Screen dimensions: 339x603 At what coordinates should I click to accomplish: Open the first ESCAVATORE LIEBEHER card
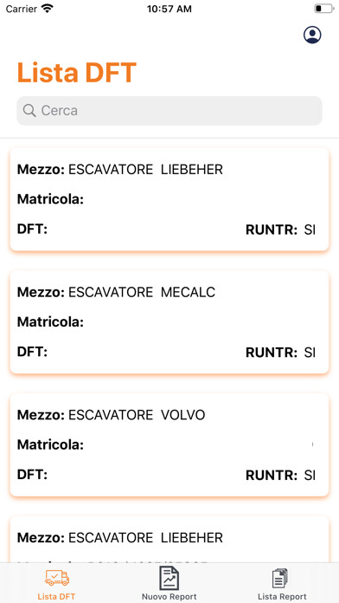(169, 199)
